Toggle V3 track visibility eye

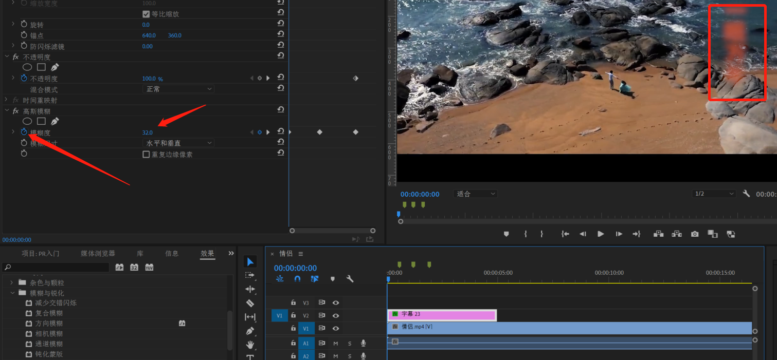pos(336,303)
